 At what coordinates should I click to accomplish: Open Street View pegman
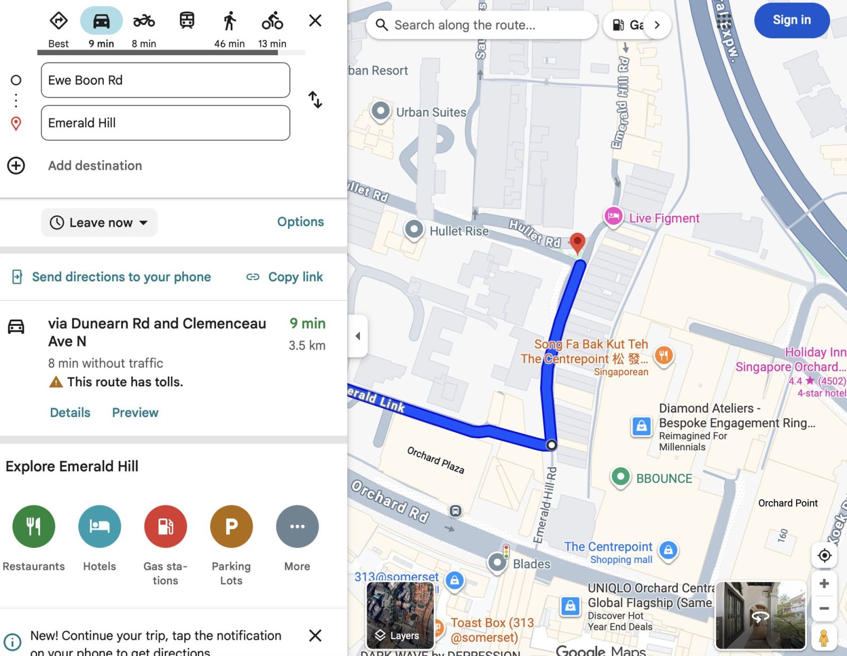tap(824, 637)
